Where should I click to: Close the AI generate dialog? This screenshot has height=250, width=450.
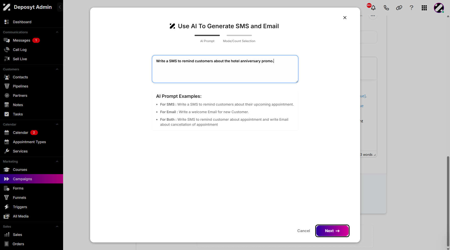[345, 18]
